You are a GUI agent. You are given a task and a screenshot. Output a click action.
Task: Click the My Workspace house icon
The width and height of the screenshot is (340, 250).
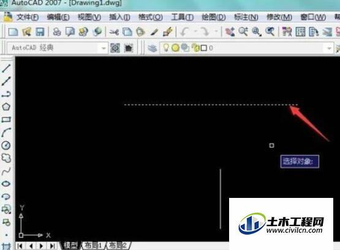129,48
